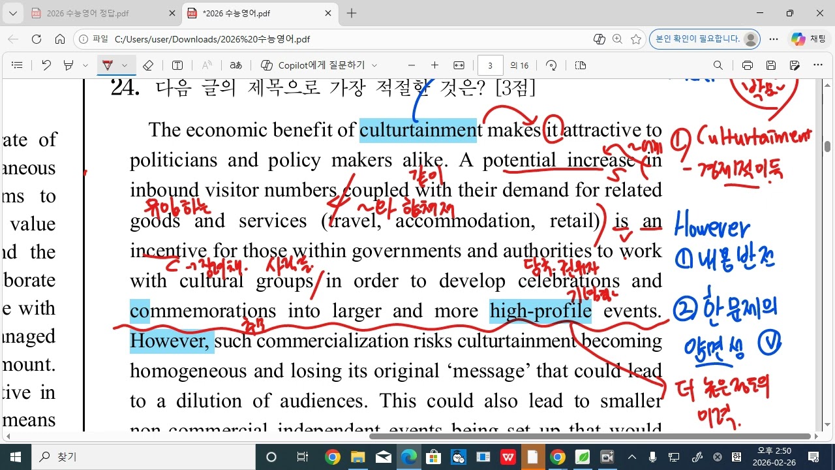Zoom in the PDF
The image size is (835, 470).
[435, 65]
